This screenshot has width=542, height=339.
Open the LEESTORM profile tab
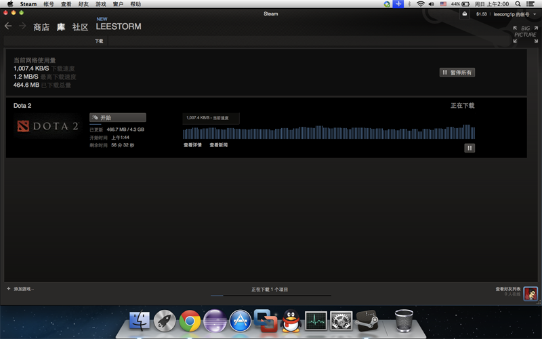(119, 26)
